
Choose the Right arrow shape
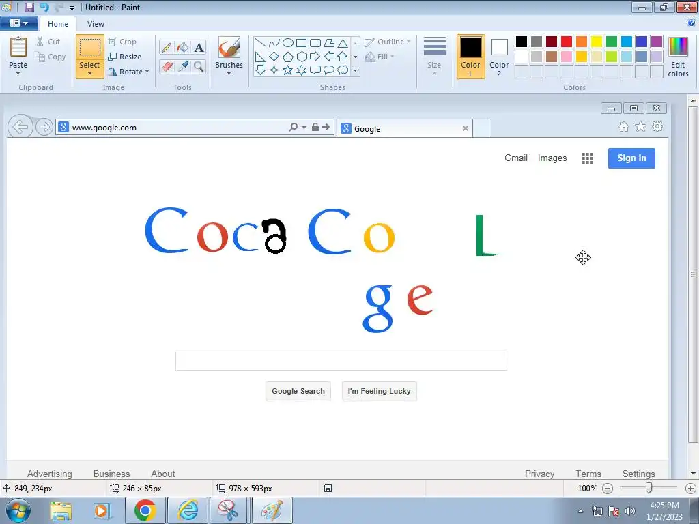click(x=315, y=57)
